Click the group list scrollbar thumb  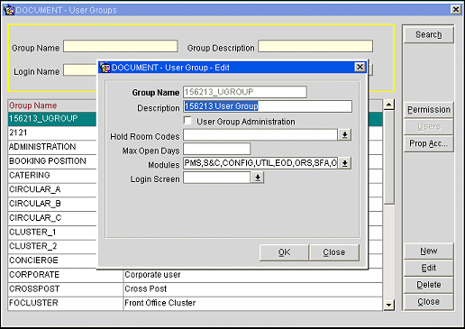(389, 158)
